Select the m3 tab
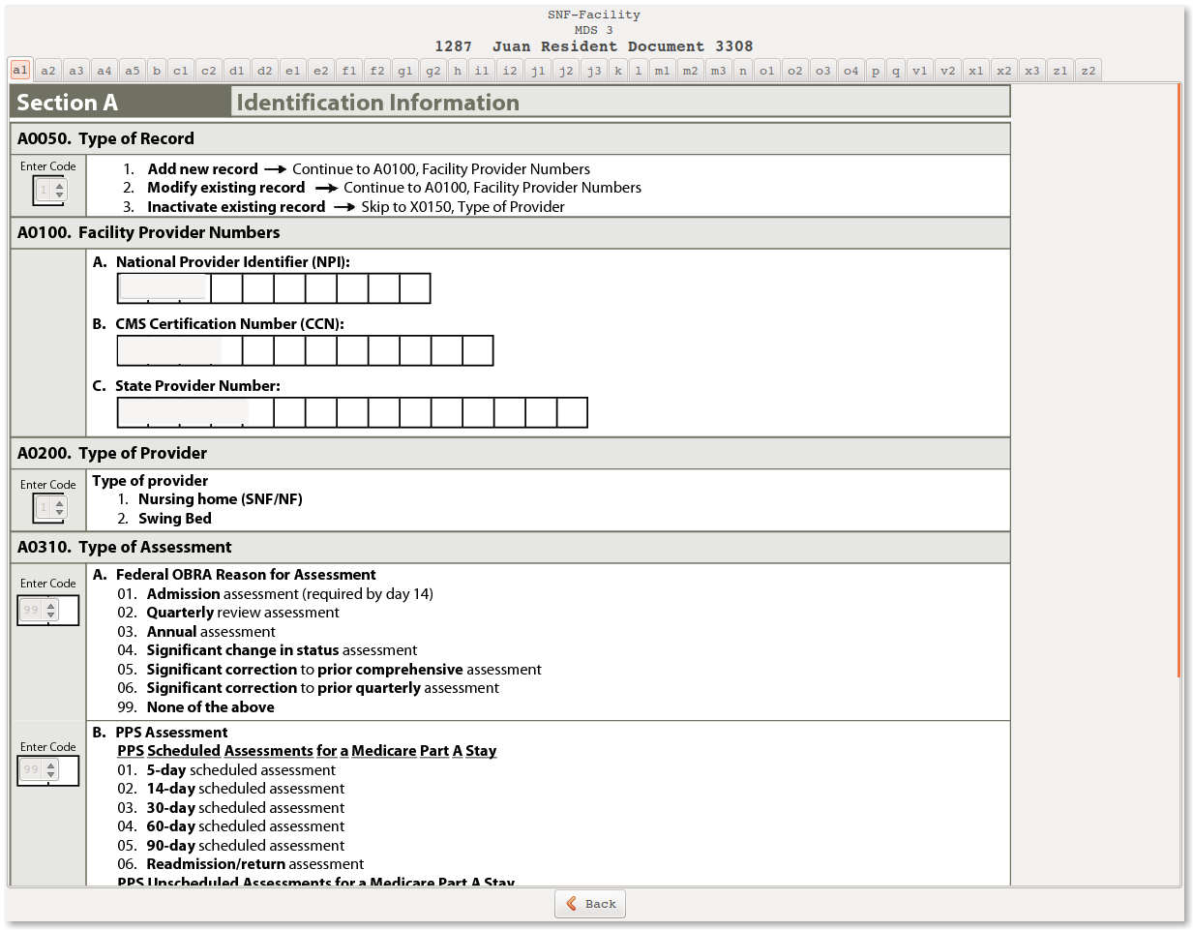The width and height of the screenshot is (1193, 930). (x=719, y=71)
